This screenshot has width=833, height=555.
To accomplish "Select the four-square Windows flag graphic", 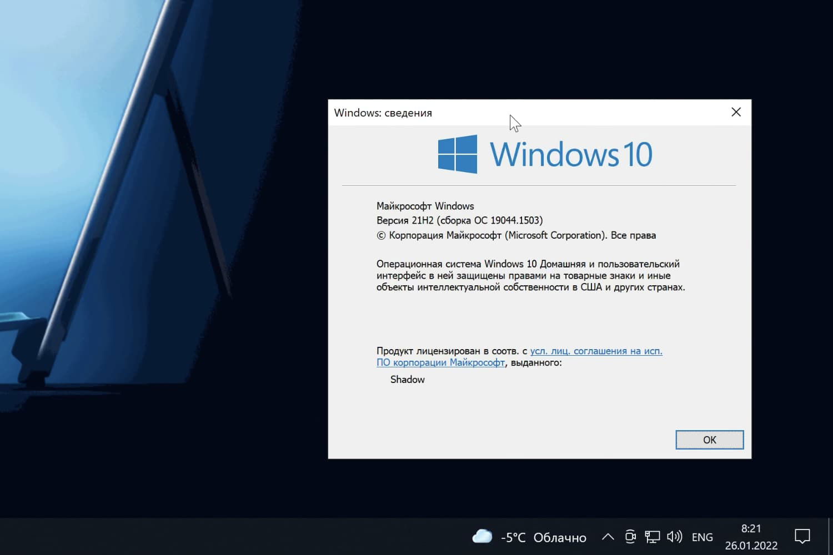I will click(457, 154).
